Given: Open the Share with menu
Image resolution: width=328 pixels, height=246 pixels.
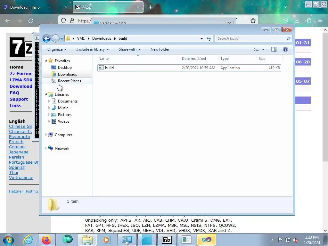Looking at the screenshot, I should [129, 49].
